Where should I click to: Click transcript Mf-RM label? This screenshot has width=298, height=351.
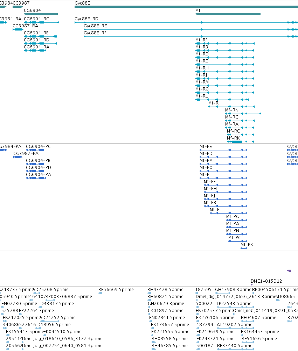click(202, 82)
